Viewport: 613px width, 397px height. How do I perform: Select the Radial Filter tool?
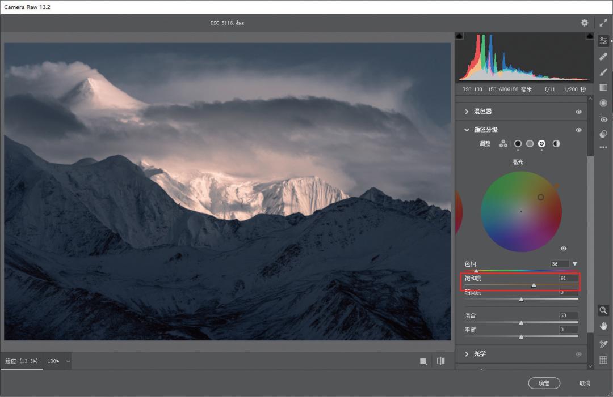(x=603, y=103)
